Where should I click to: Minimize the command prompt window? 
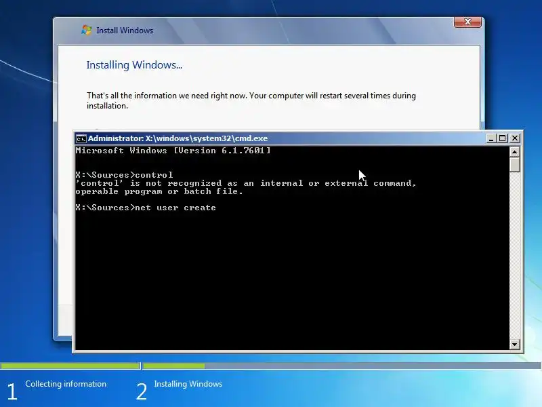tap(491, 138)
